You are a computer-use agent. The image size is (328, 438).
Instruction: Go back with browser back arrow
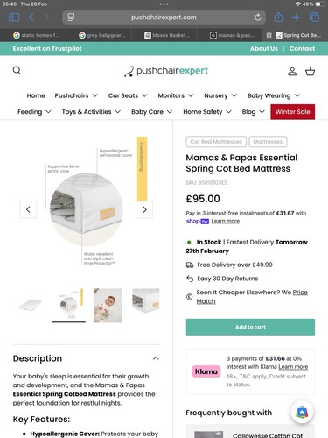click(x=31, y=18)
